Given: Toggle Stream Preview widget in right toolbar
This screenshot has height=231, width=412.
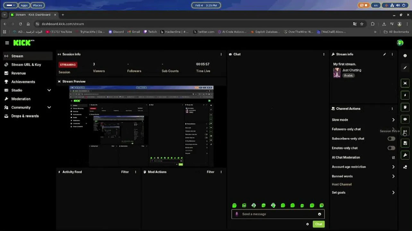Looking at the screenshot, I should click(x=405, y=83).
